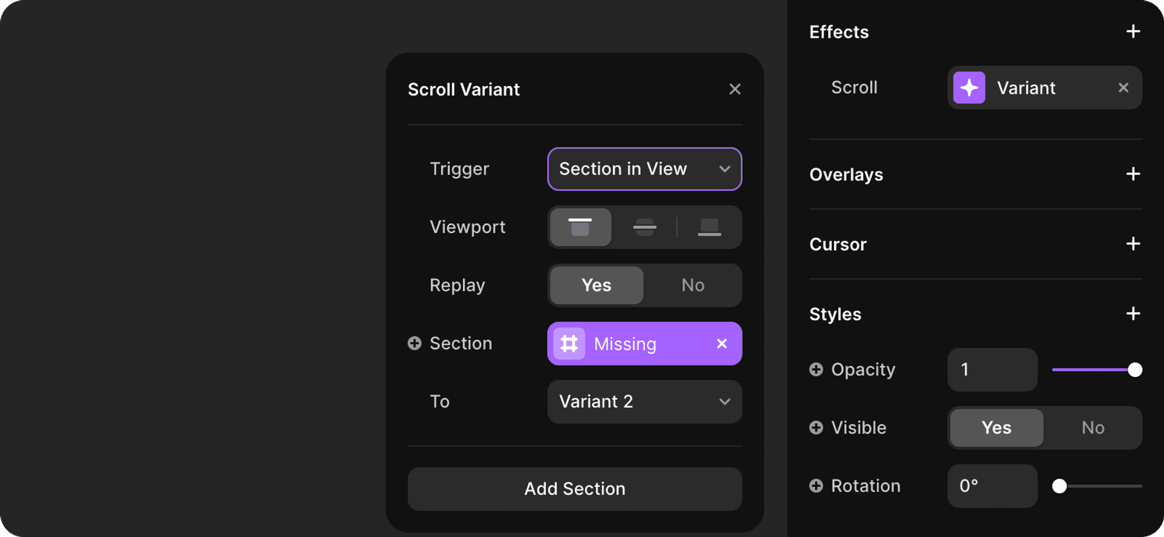
Task: Click the purple Variant sparkle icon
Action: 969,88
